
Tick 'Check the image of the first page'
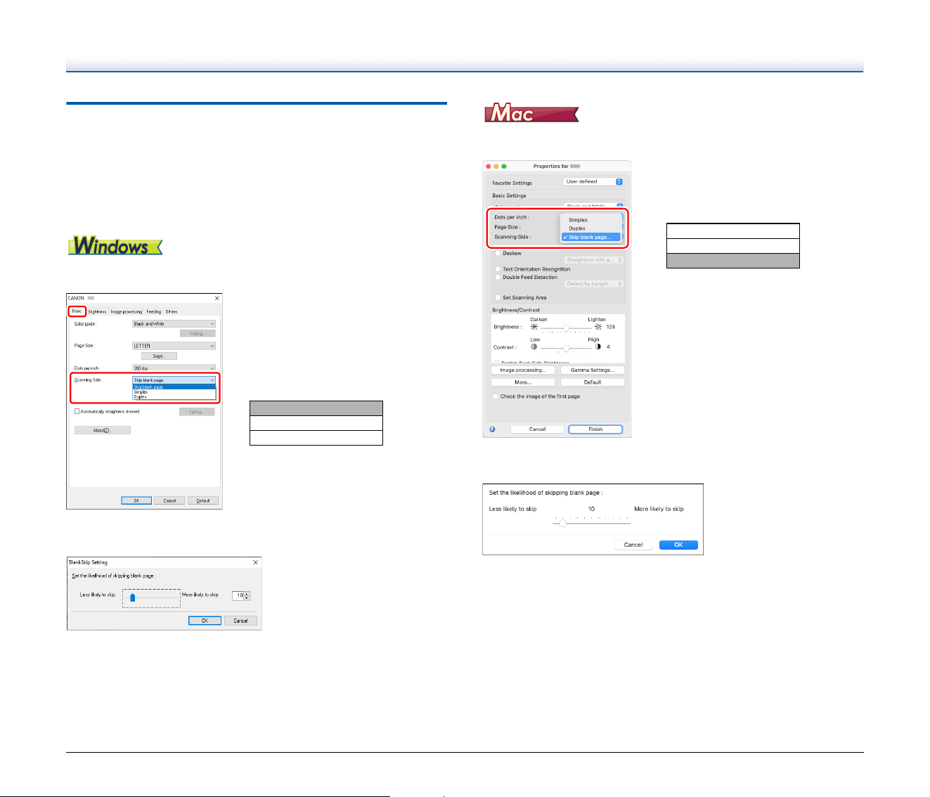tap(496, 396)
